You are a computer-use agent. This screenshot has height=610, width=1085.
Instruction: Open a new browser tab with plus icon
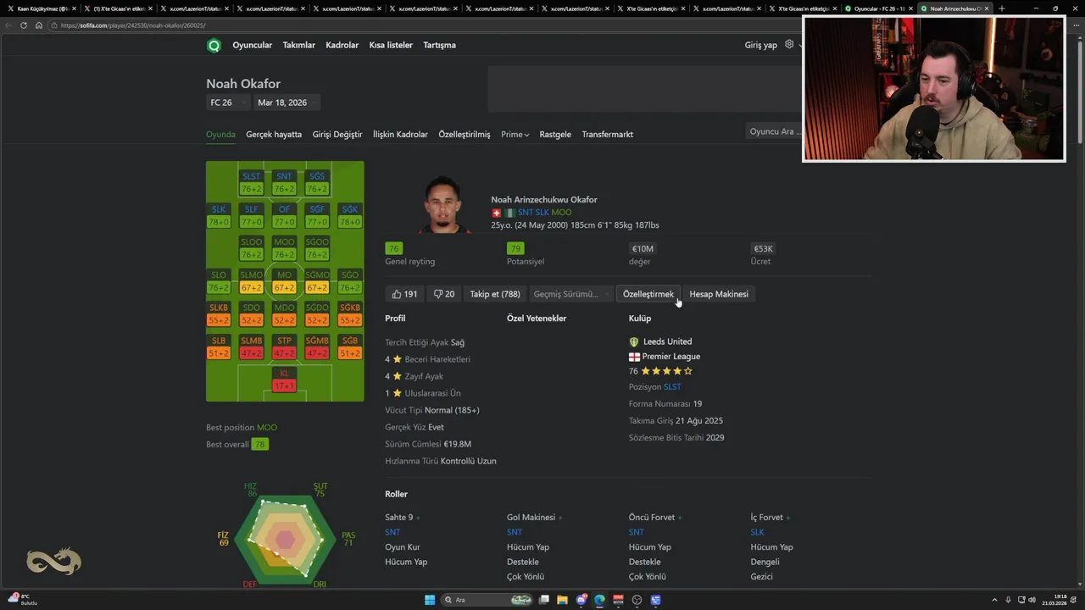click(x=1002, y=8)
